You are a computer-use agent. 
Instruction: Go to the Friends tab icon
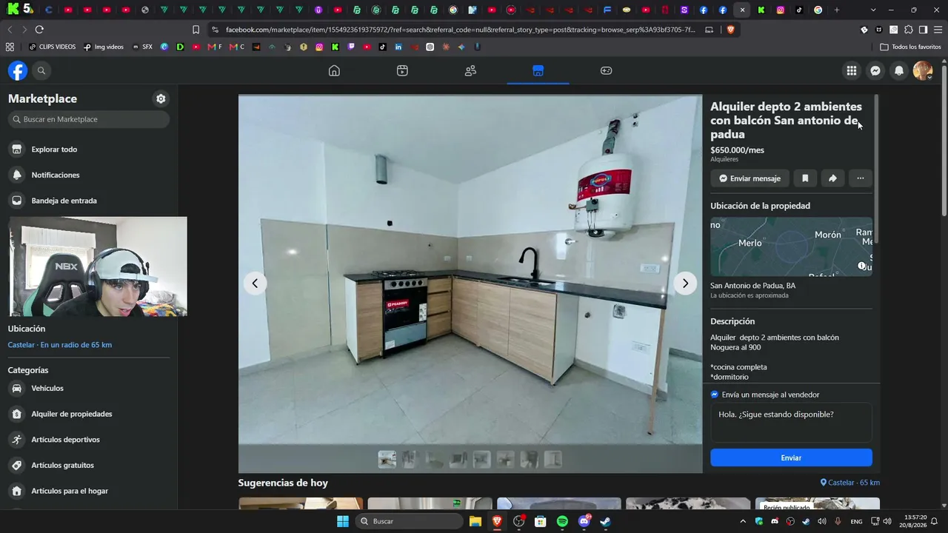pos(470,70)
